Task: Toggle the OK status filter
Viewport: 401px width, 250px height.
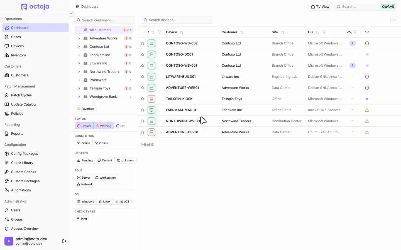Action: [120, 126]
